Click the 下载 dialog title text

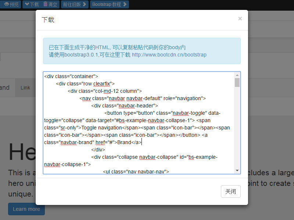tap(48, 20)
